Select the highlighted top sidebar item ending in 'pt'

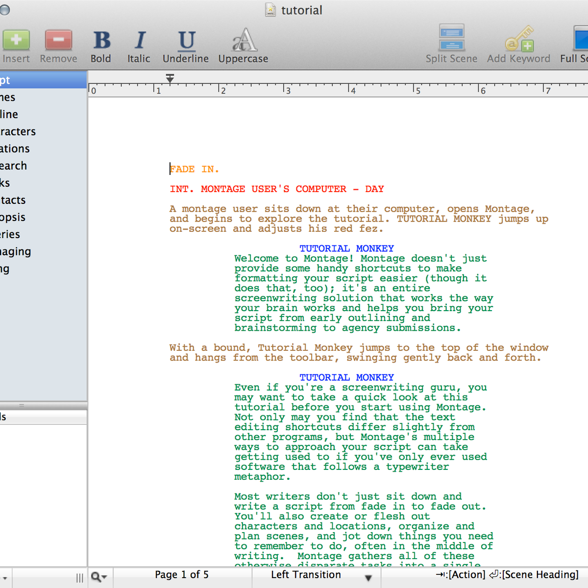click(44, 80)
